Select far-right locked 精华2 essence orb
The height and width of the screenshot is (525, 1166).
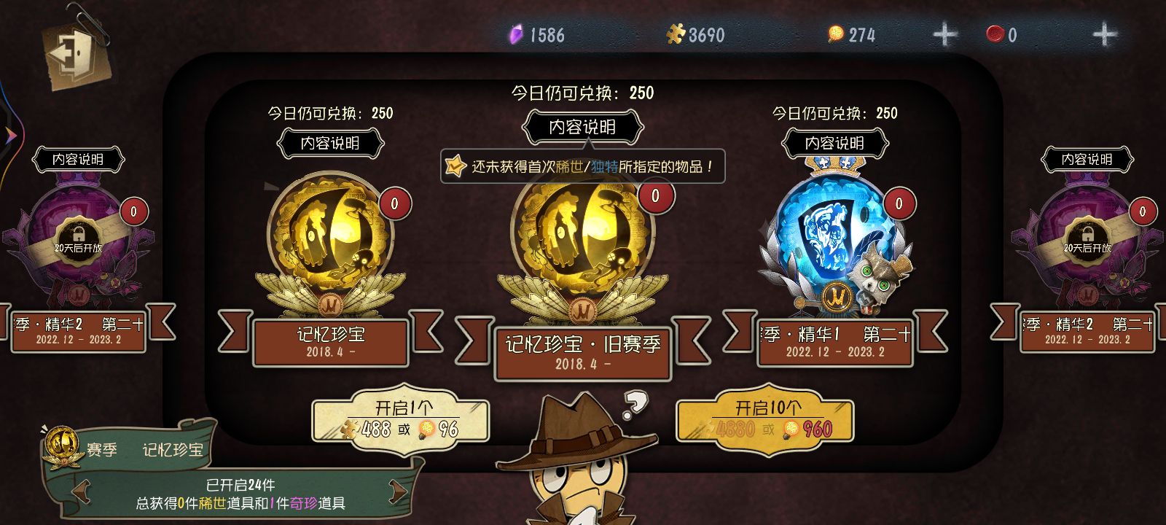click(1087, 241)
